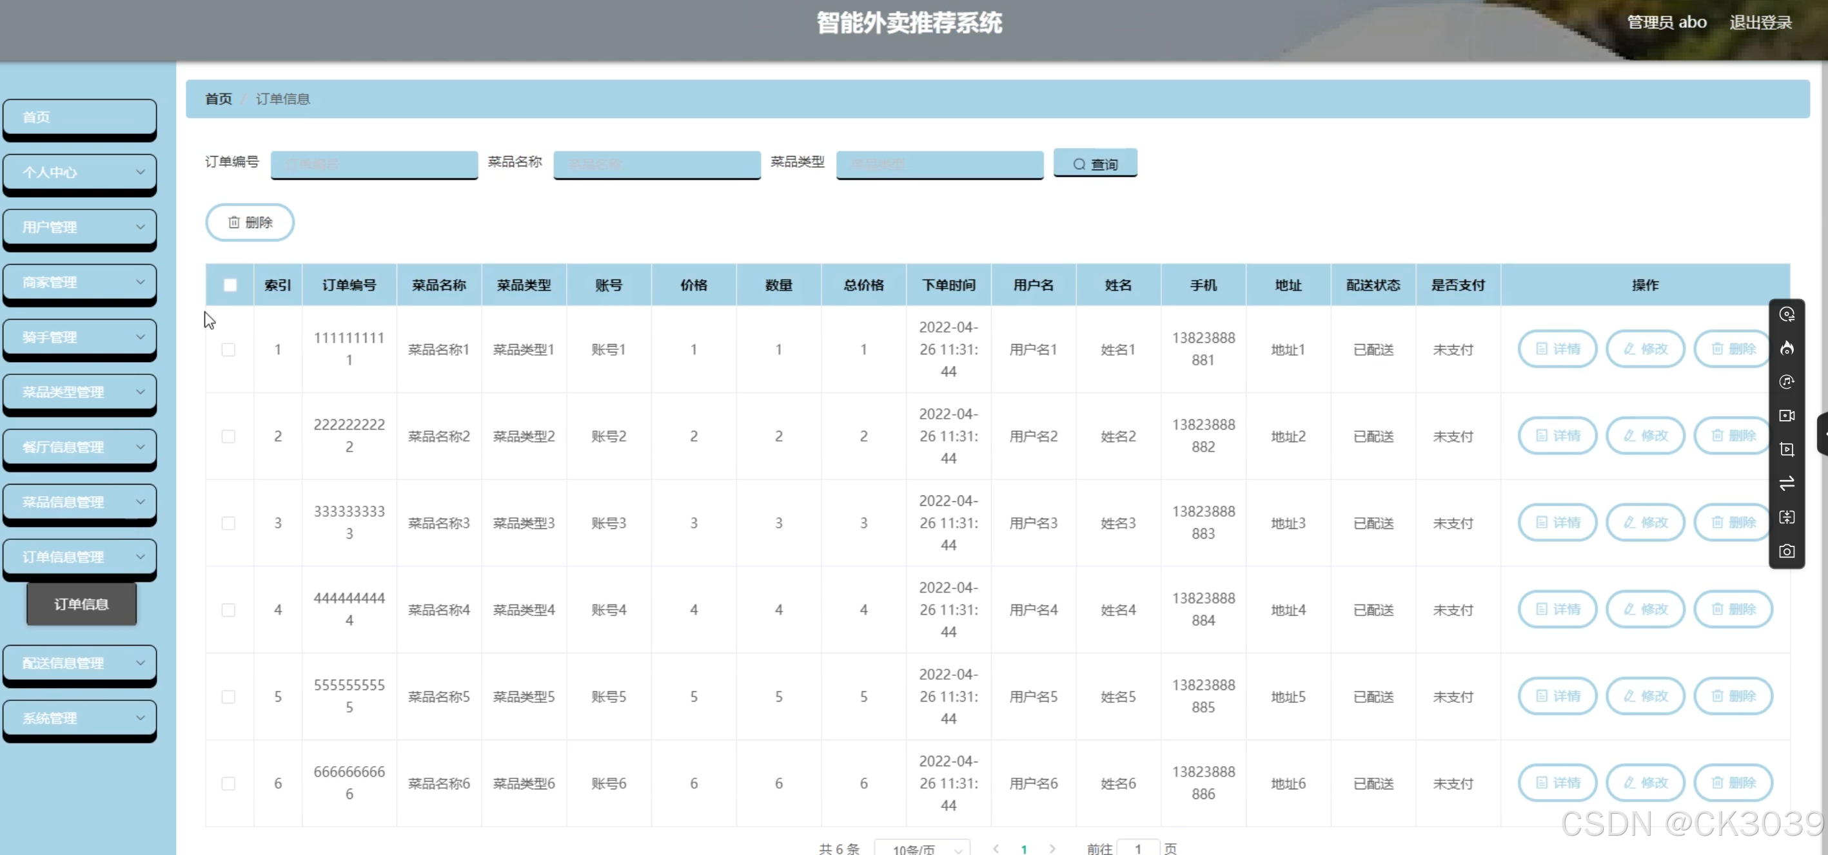Expand the 用户管理 sidebar menu
1828x855 pixels.
pyautogui.click(x=79, y=227)
